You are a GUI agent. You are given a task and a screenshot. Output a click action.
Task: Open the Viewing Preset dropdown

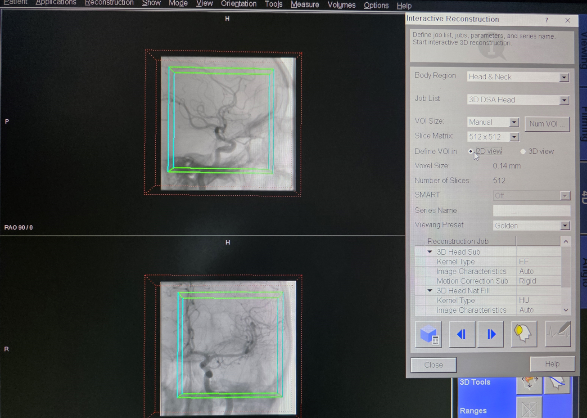(565, 226)
